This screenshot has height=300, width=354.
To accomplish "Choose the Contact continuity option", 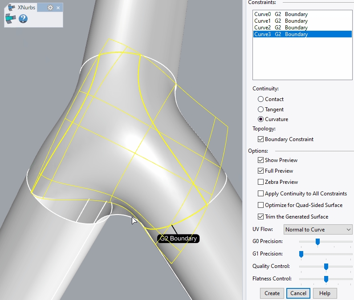I will [x=261, y=99].
